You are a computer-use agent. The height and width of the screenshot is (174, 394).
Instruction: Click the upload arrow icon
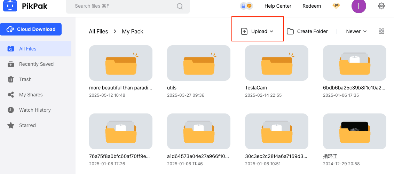tap(244, 31)
